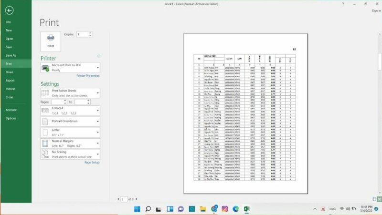Click the Excel icon on the taskbar
The height and width of the screenshot is (215, 382).
tap(246, 209)
